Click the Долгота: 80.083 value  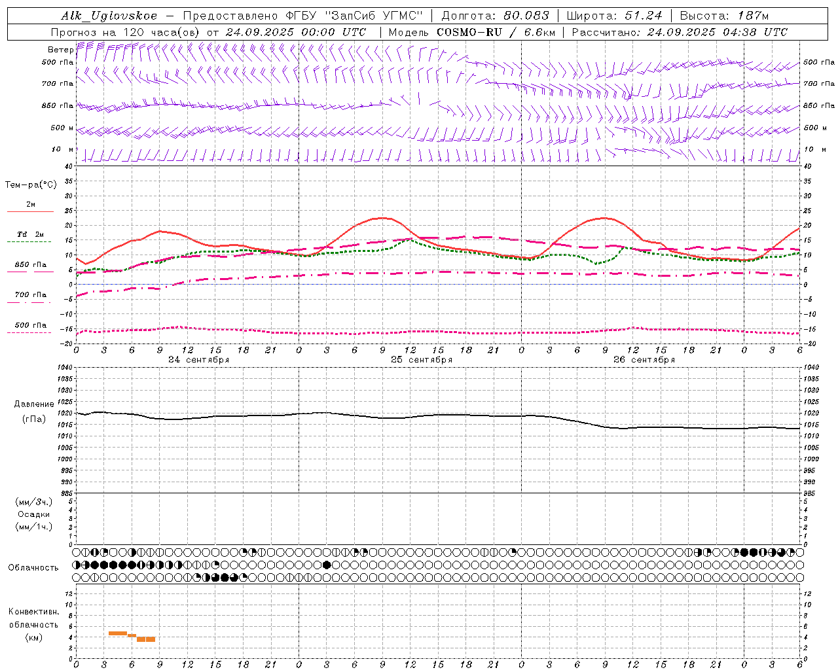click(496, 16)
